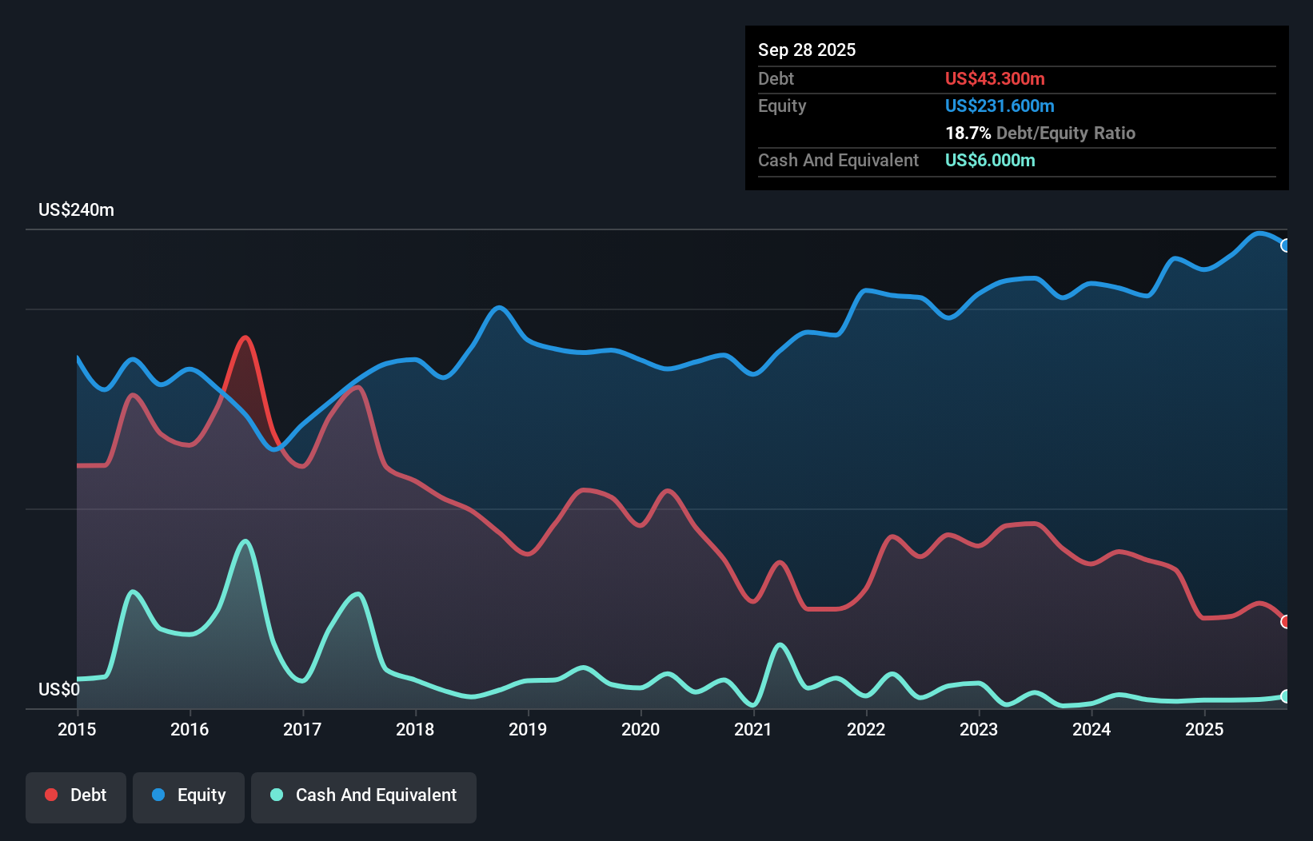
Task: Select the 2020 label on the time axis
Action: 640,730
